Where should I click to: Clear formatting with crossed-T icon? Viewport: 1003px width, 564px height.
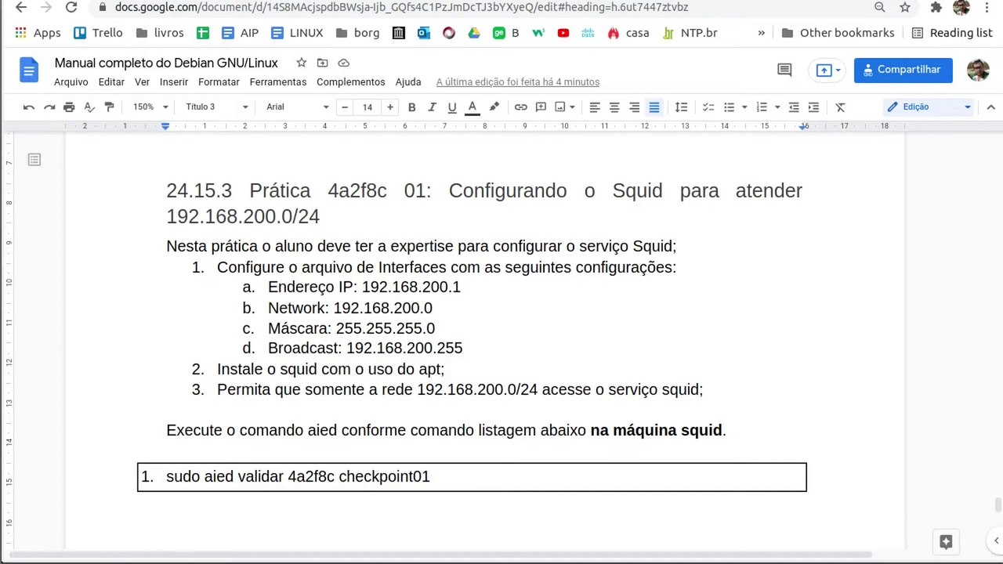pos(840,107)
